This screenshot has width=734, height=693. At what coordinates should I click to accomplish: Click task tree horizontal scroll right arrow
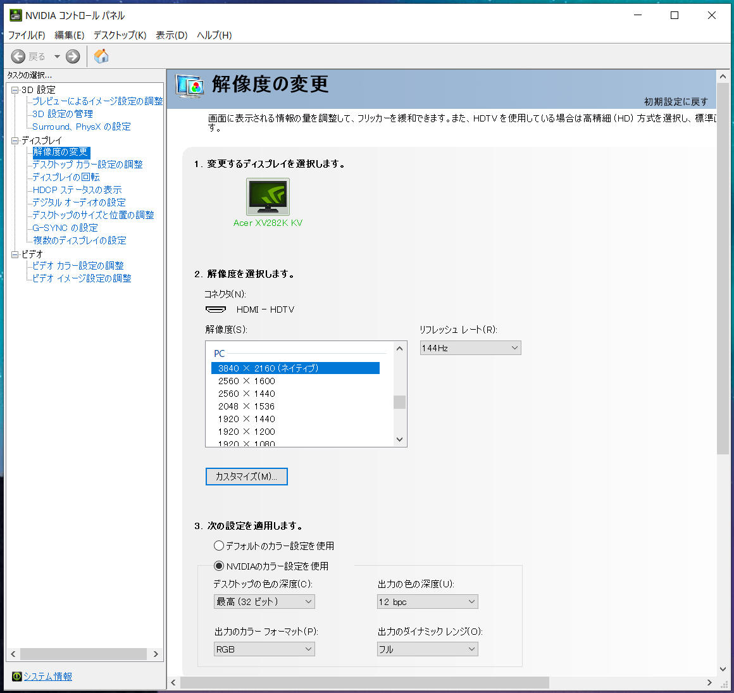(x=156, y=654)
